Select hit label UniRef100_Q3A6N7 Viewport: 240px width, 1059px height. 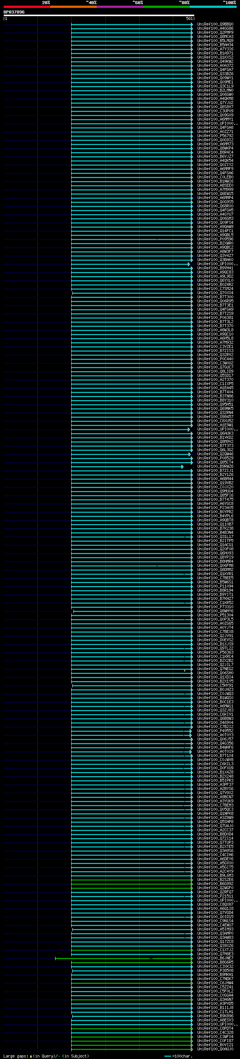[x=215, y=999]
